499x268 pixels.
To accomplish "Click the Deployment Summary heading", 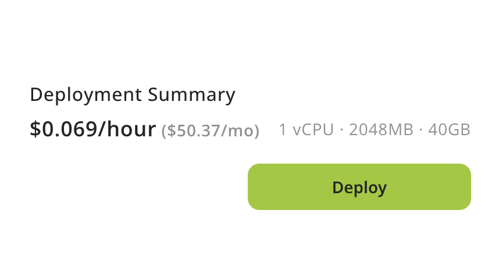I will tap(133, 95).
